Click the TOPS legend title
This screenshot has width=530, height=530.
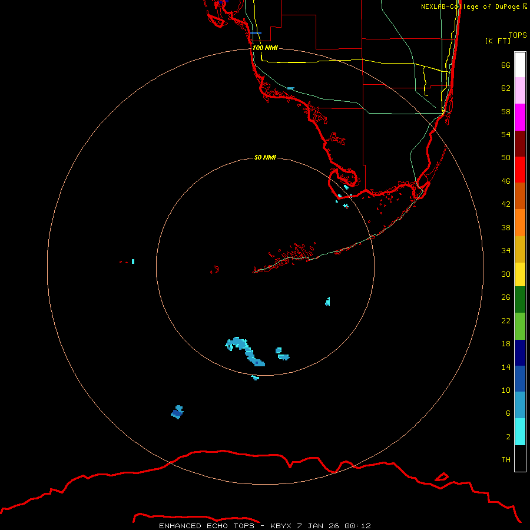tap(518, 35)
